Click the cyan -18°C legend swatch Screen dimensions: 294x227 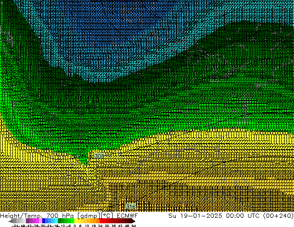coord(57,221)
